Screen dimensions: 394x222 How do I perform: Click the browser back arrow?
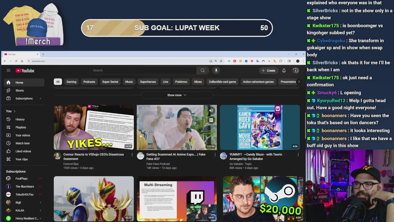(x=5, y=61)
